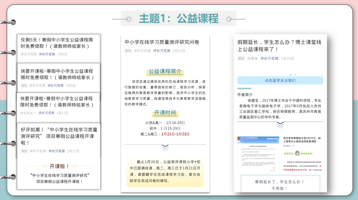The width and height of the screenshot is (358, 200).
Task: Click author name 徐建宝 under article title
Action: coord(252,58)
